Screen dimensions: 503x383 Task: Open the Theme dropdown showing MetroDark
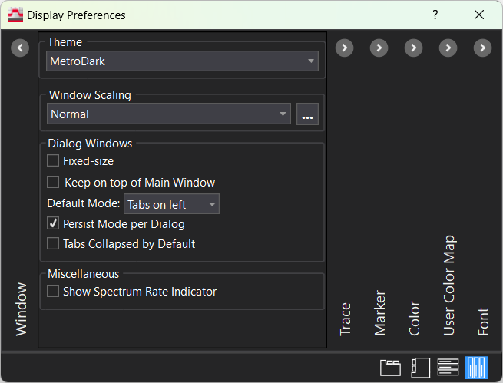point(182,61)
